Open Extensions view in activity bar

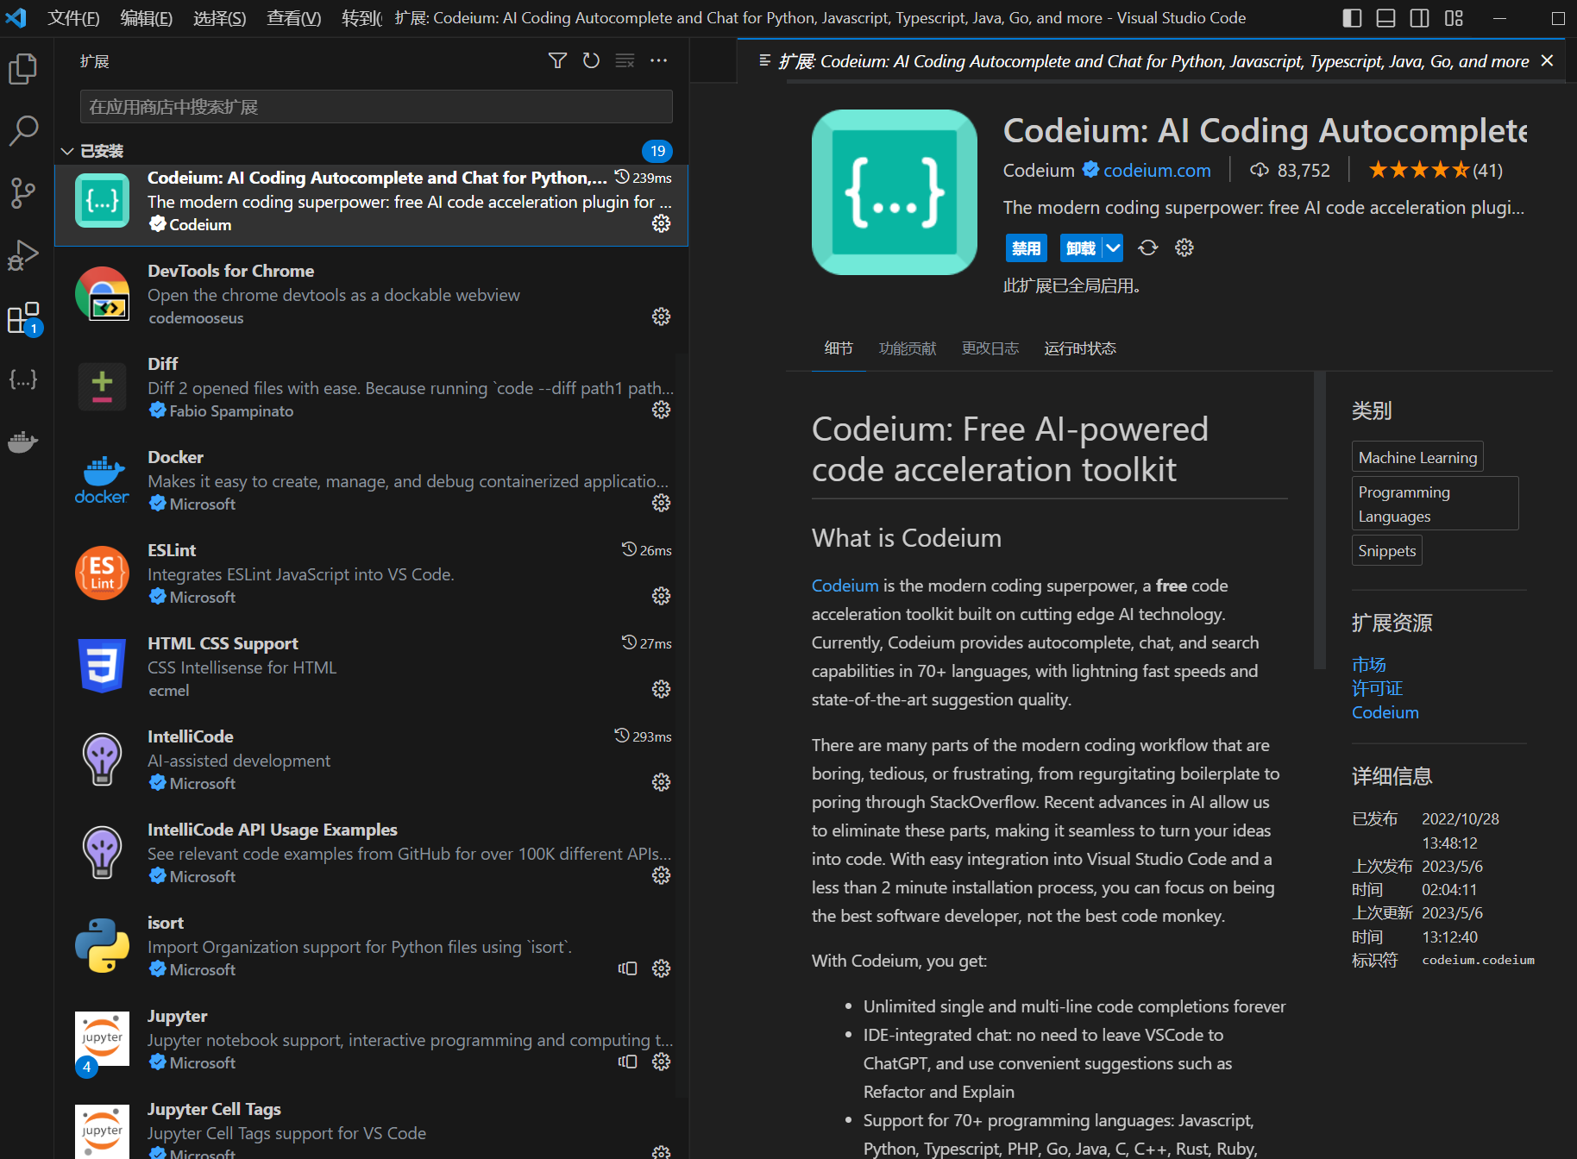[x=23, y=317]
